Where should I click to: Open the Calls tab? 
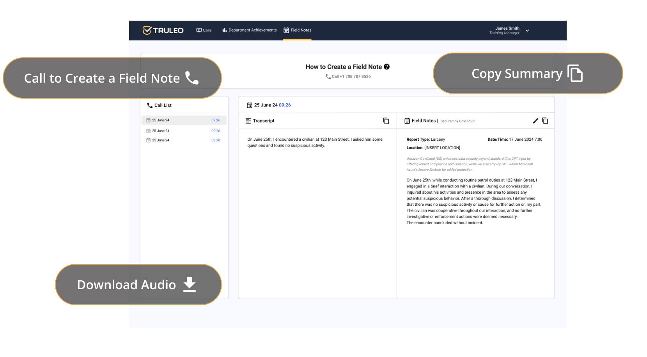[204, 30]
